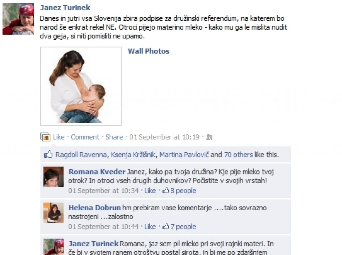Open the 01 September at 10:19 timestamp
This screenshot has width=342, height=255.
point(164,137)
